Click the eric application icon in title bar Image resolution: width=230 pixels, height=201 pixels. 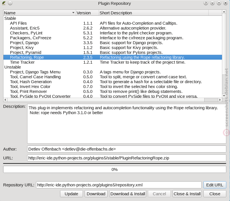[4, 3]
